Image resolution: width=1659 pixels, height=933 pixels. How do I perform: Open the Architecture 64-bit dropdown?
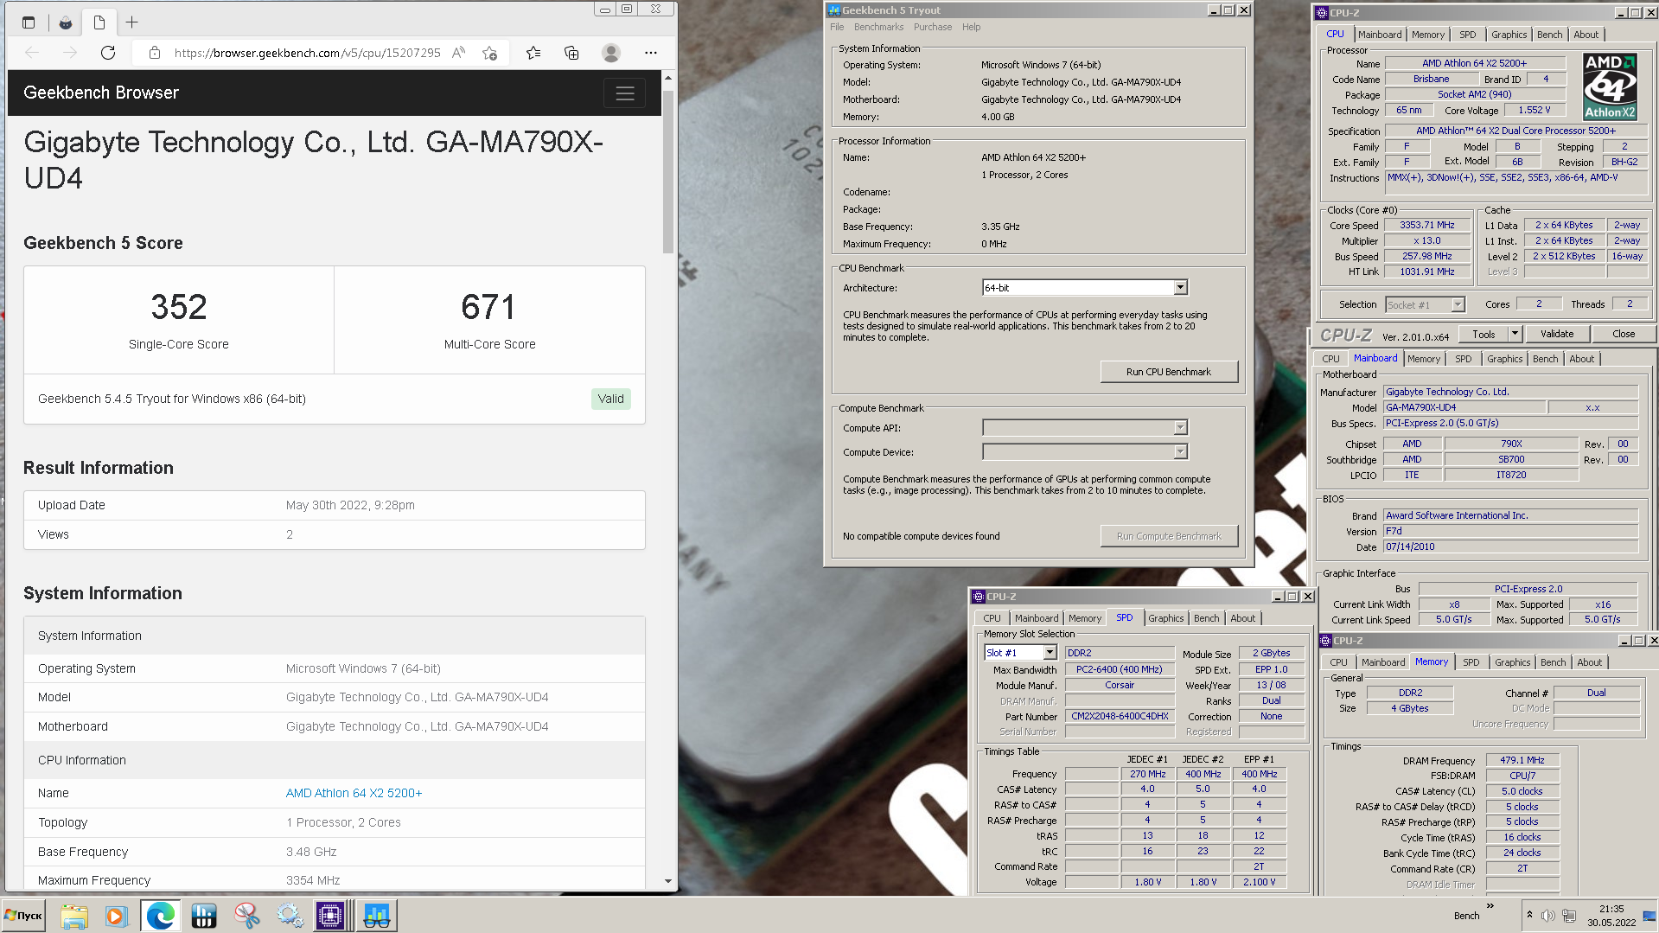point(1180,288)
